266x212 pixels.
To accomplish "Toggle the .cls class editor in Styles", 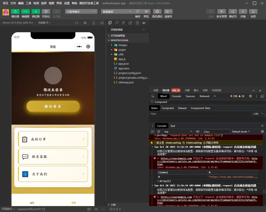I will click(255, 114).
